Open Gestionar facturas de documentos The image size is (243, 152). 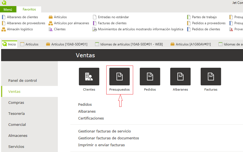point(108,138)
